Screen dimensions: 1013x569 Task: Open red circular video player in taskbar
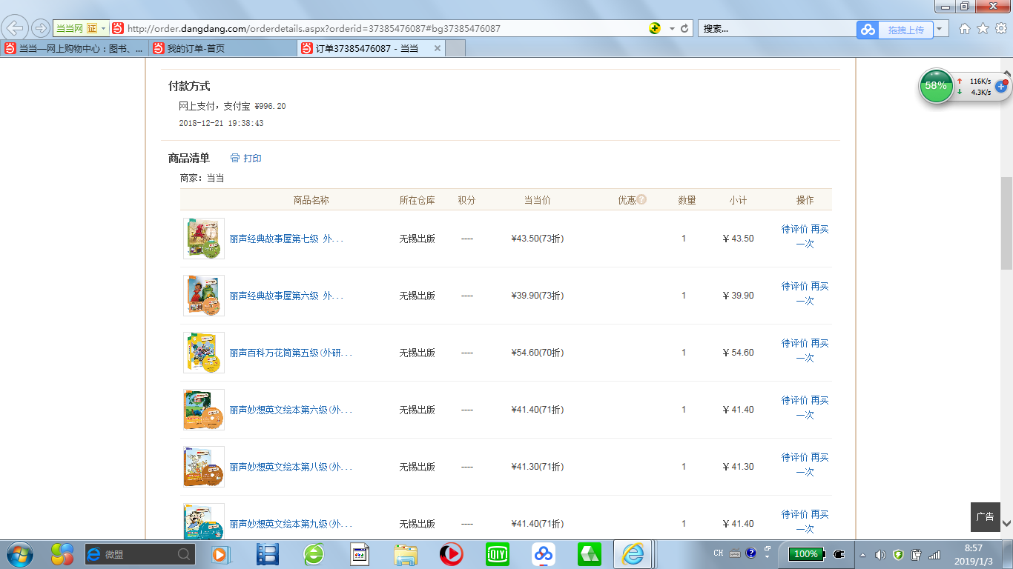451,554
